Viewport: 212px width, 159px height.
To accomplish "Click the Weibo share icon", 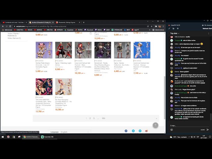I will (x=146, y=131).
